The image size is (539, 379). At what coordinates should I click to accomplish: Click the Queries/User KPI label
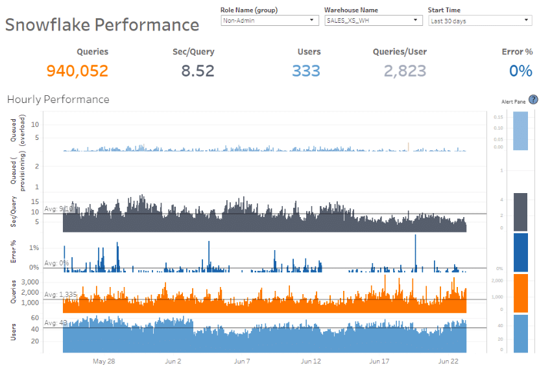coord(400,52)
